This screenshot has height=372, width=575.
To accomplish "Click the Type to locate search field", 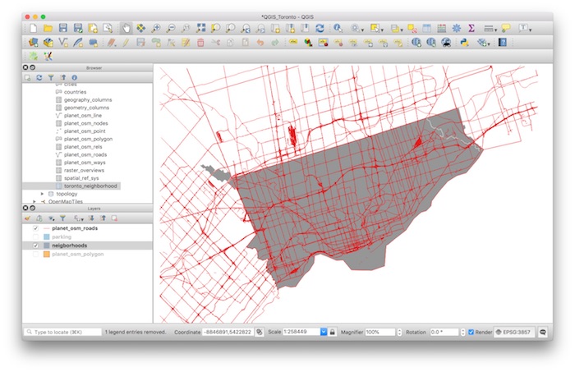I will pos(62,332).
